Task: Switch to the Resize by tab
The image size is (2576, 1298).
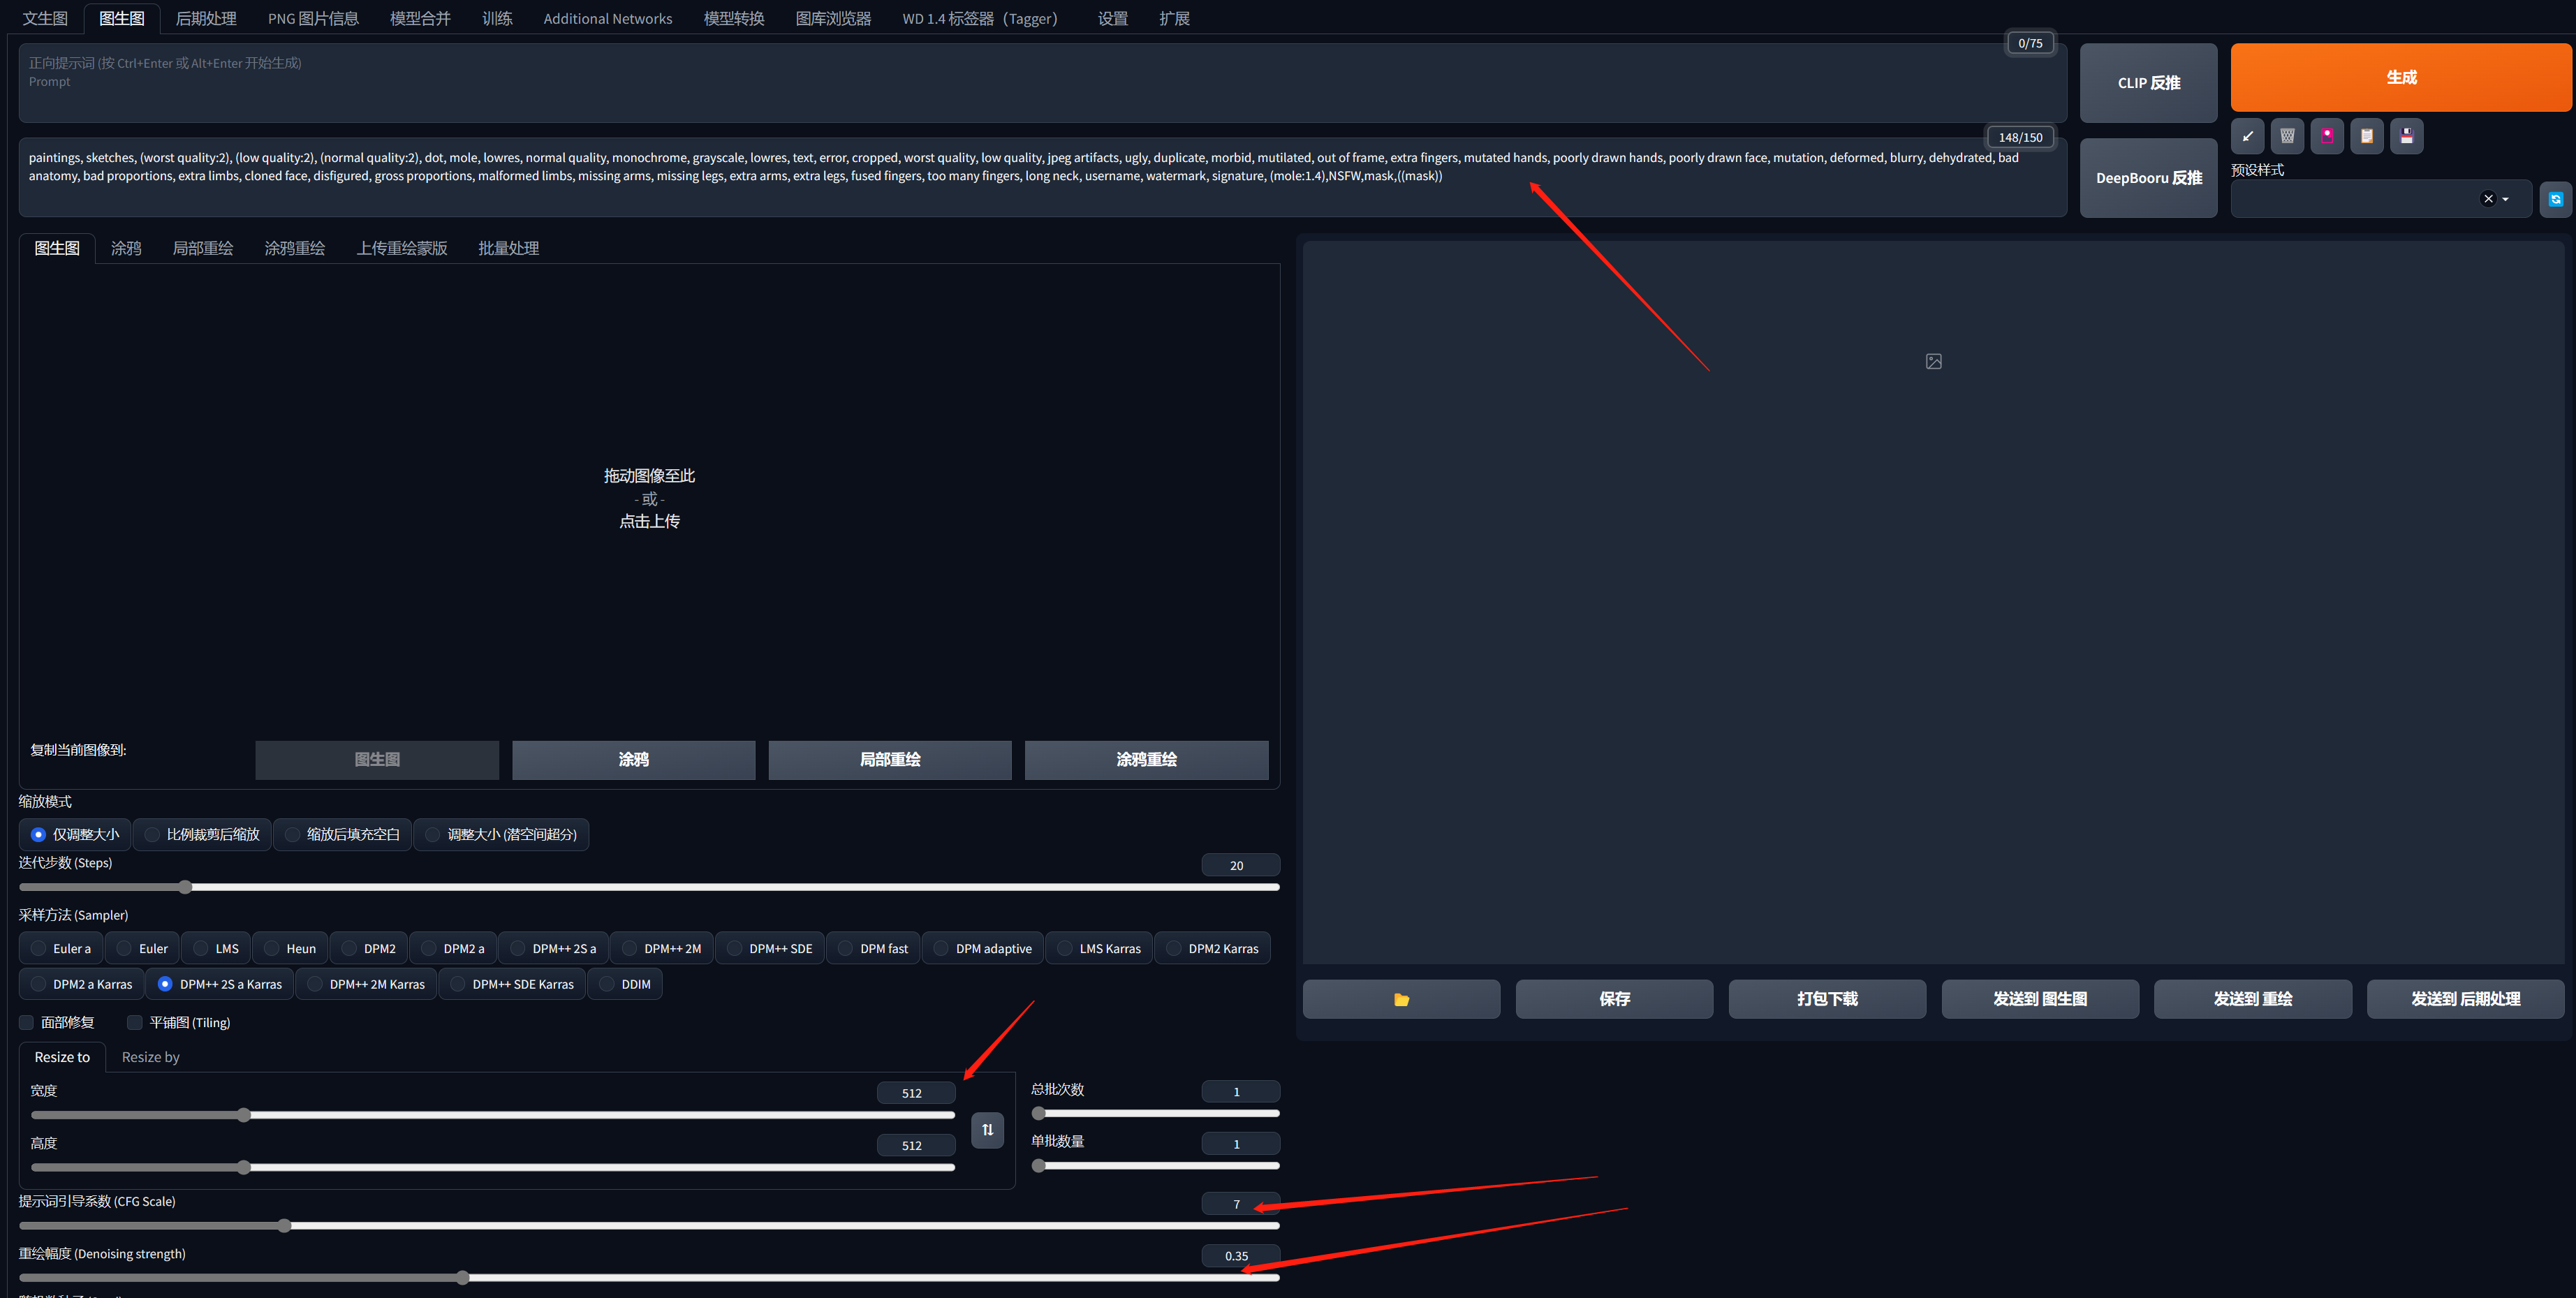Action: pos(150,1057)
